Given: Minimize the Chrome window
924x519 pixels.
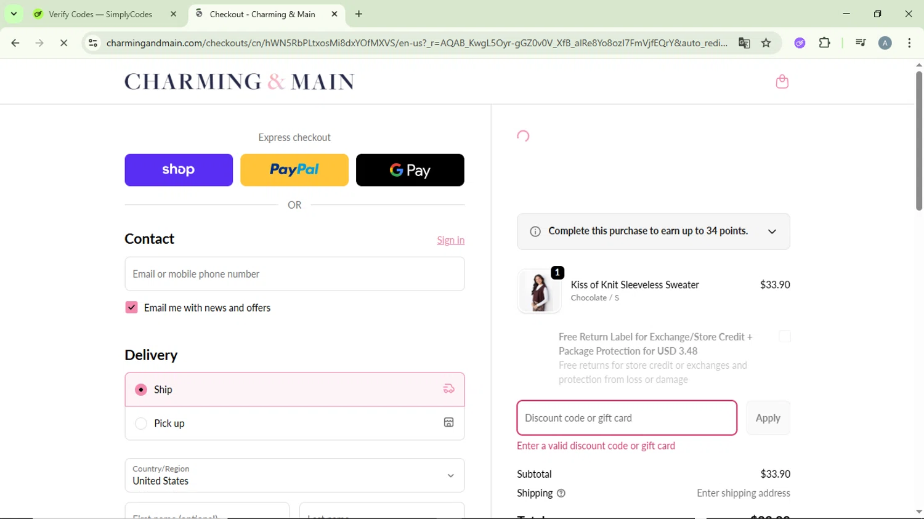Looking at the screenshot, I should [x=846, y=14].
